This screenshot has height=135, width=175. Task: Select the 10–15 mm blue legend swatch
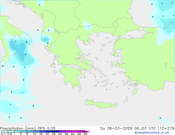tap(36, 131)
